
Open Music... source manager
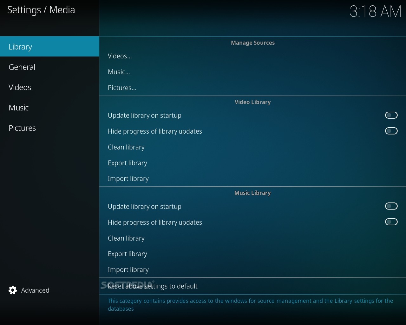coord(252,72)
